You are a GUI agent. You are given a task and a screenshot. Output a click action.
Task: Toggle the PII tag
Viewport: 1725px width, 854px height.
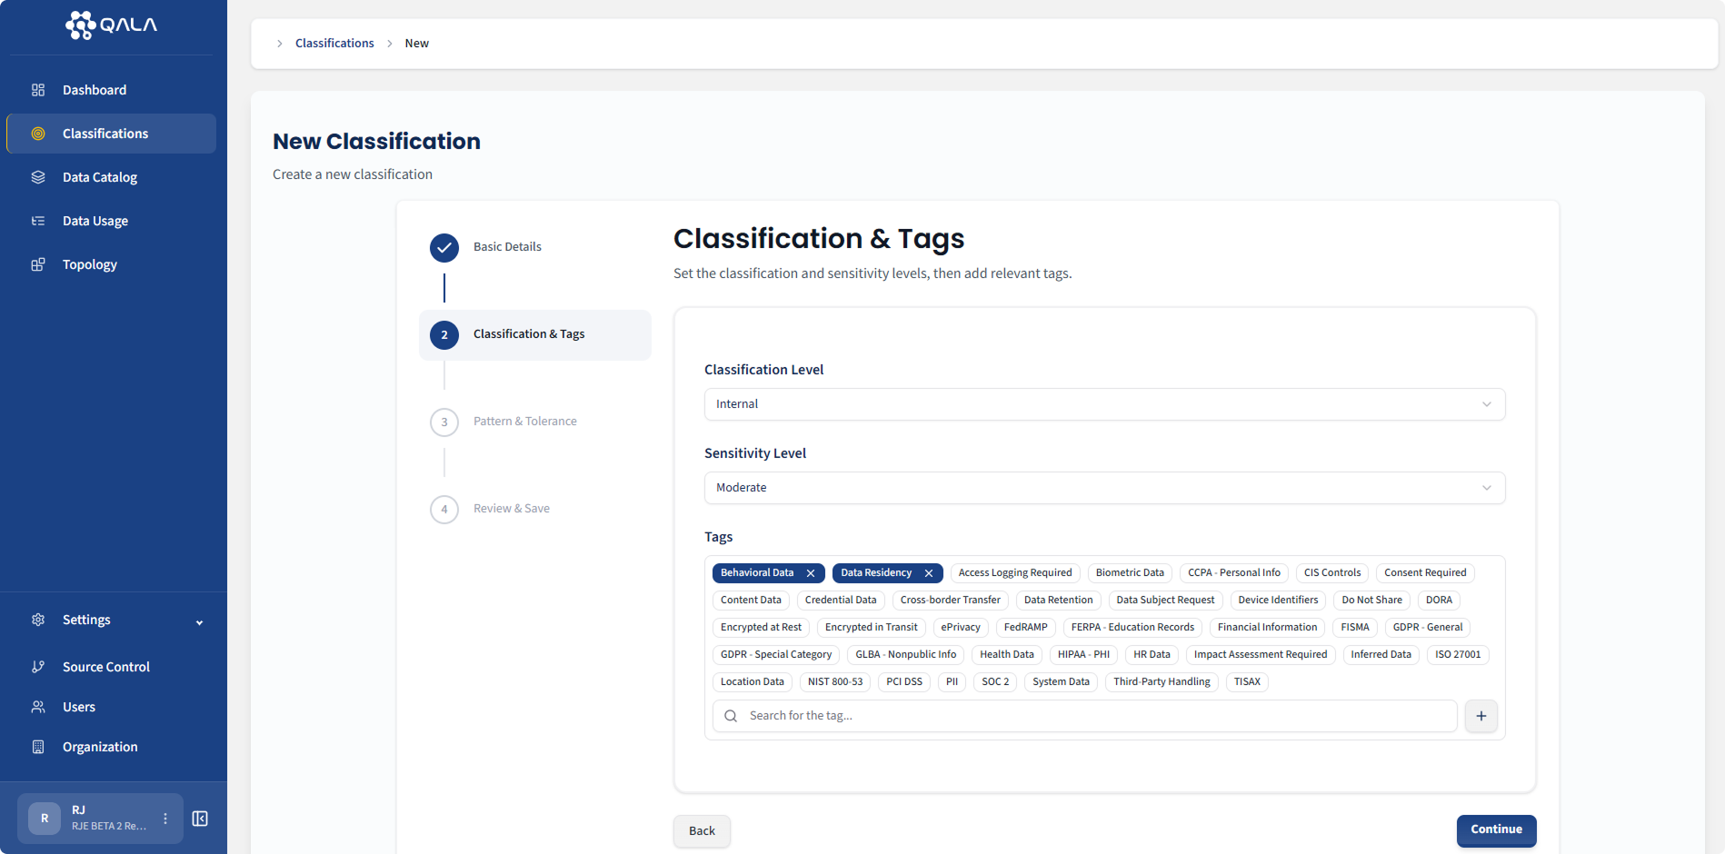(x=951, y=681)
